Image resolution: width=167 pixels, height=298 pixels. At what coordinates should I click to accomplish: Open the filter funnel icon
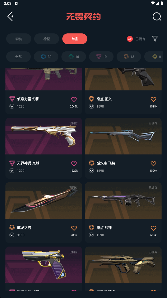click(155, 39)
